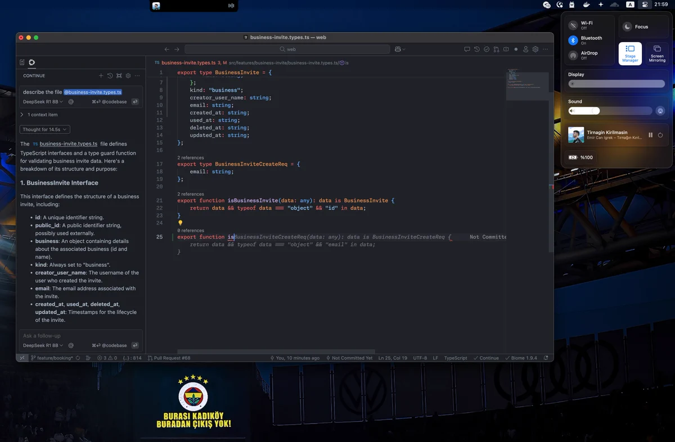Viewport: 675px width, 442px height.
Task: Open the gear settings icon in editor toolbar
Action: point(535,49)
